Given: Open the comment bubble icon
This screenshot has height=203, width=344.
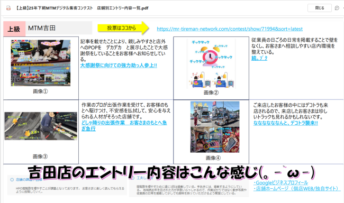Looking at the screenshot, I should (x=337, y=8).
